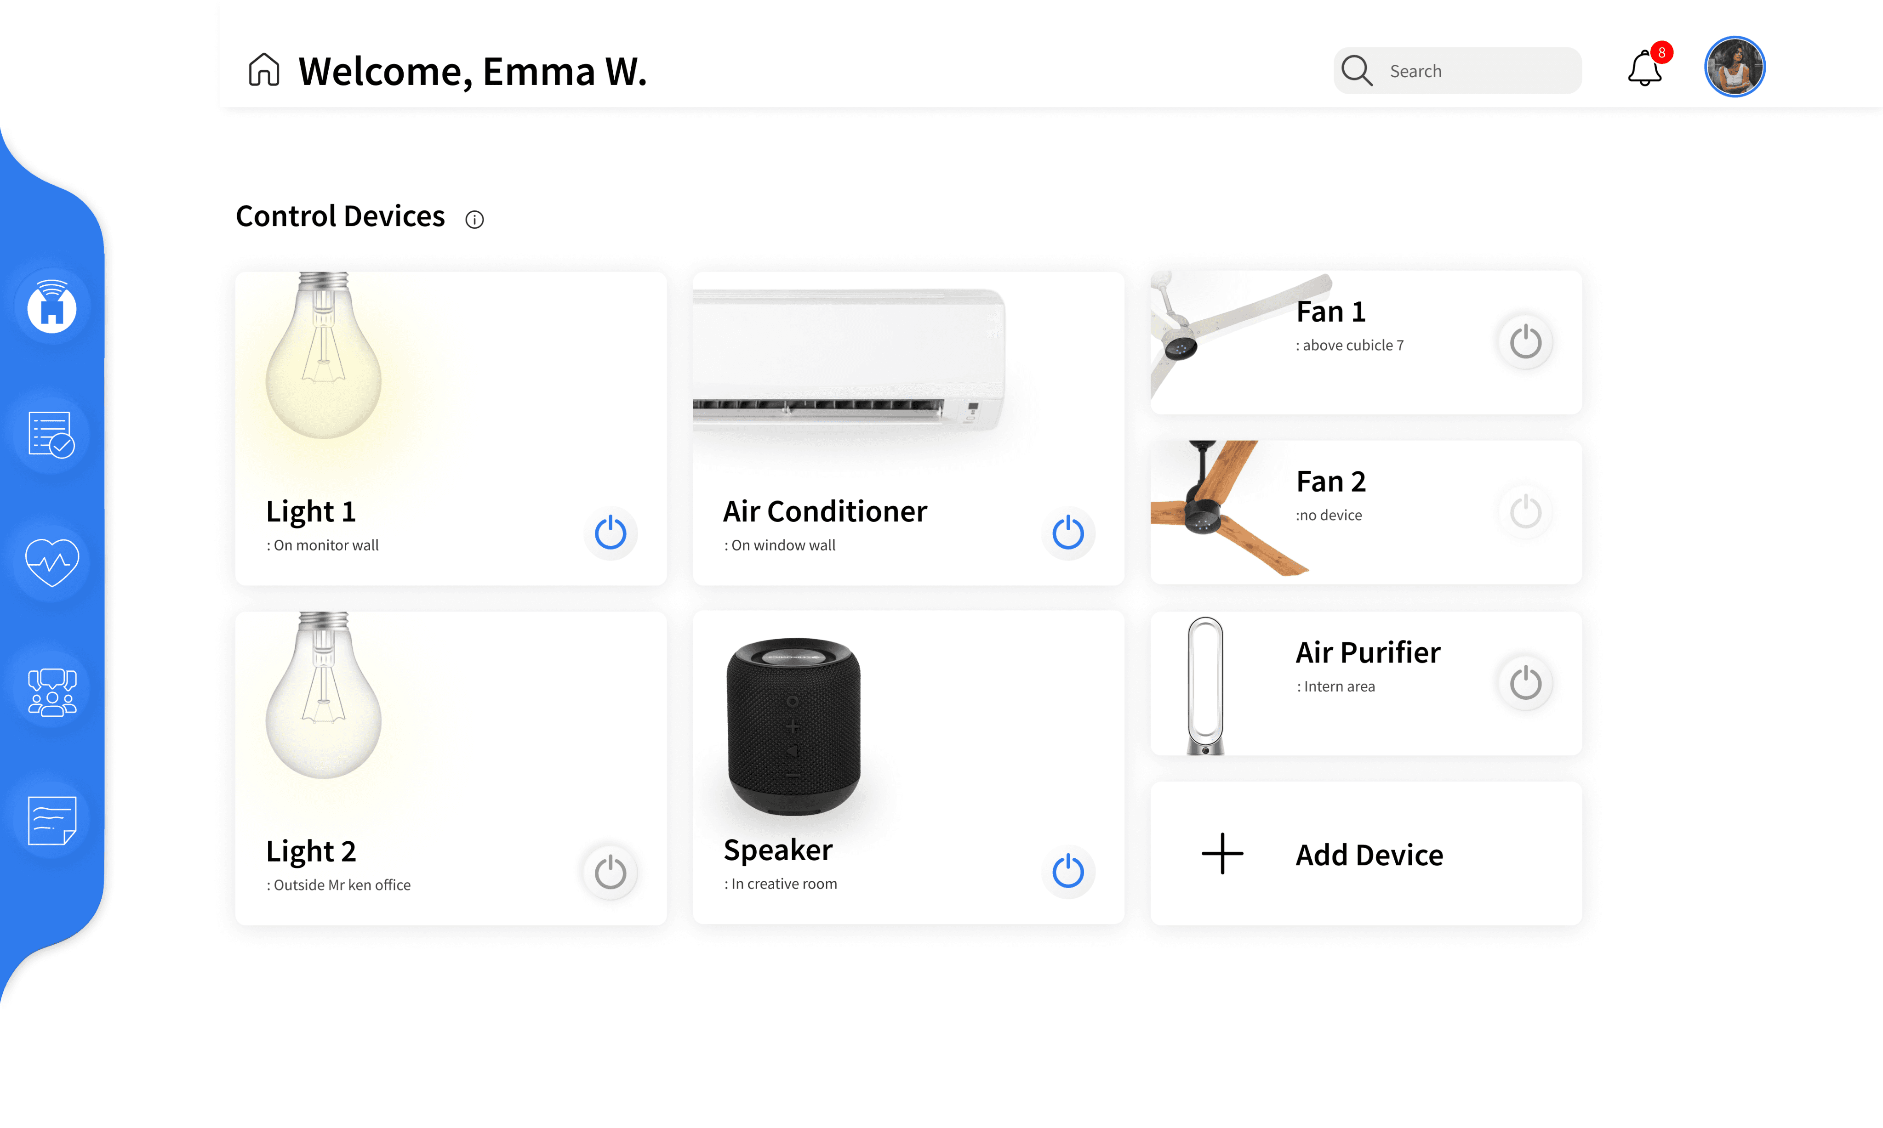This screenshot has width=1883, height=1128.
Task: Open the smart home sidebar icon
Action: pyautogui.click(x=51, y=306)
